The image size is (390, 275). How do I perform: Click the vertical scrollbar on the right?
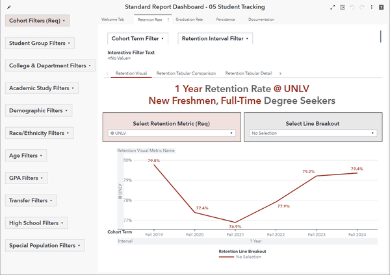[x=380, y=36]
